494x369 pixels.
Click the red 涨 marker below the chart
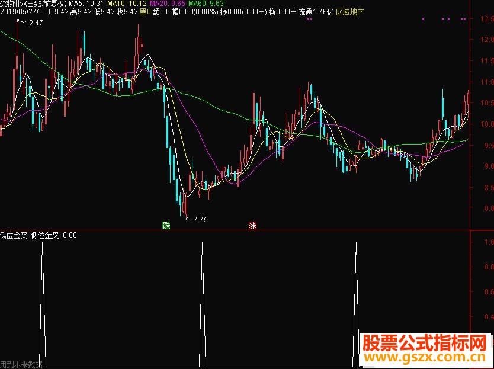[x=252, y=225]
